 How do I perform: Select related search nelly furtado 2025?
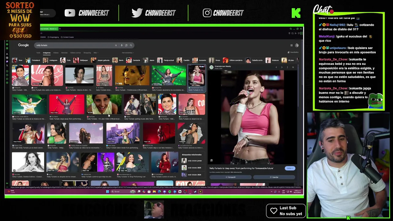tap(192, 168)
